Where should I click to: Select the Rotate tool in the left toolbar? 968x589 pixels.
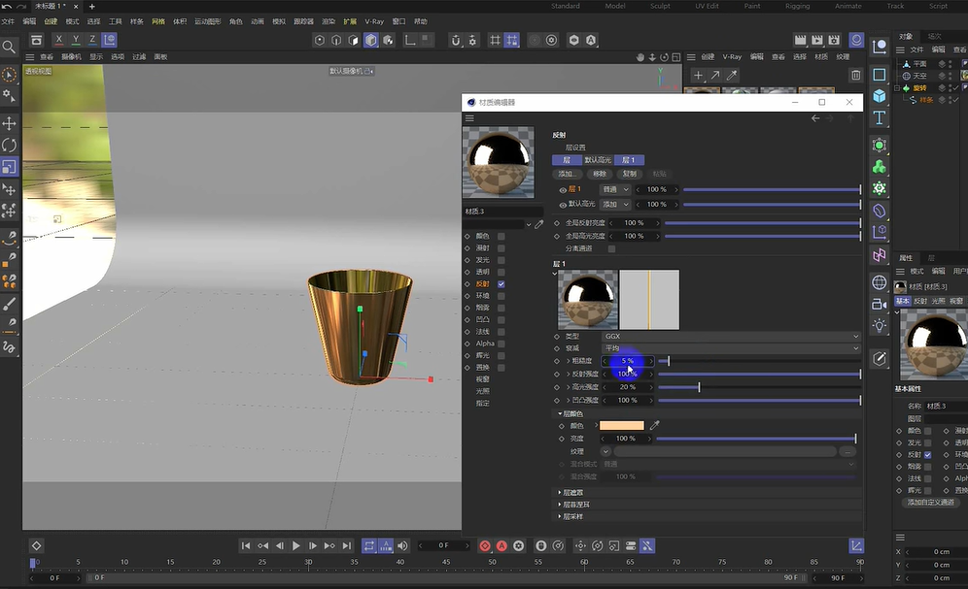click(10, 146)
